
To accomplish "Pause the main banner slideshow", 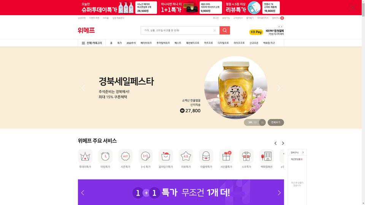I will (262, 123).
